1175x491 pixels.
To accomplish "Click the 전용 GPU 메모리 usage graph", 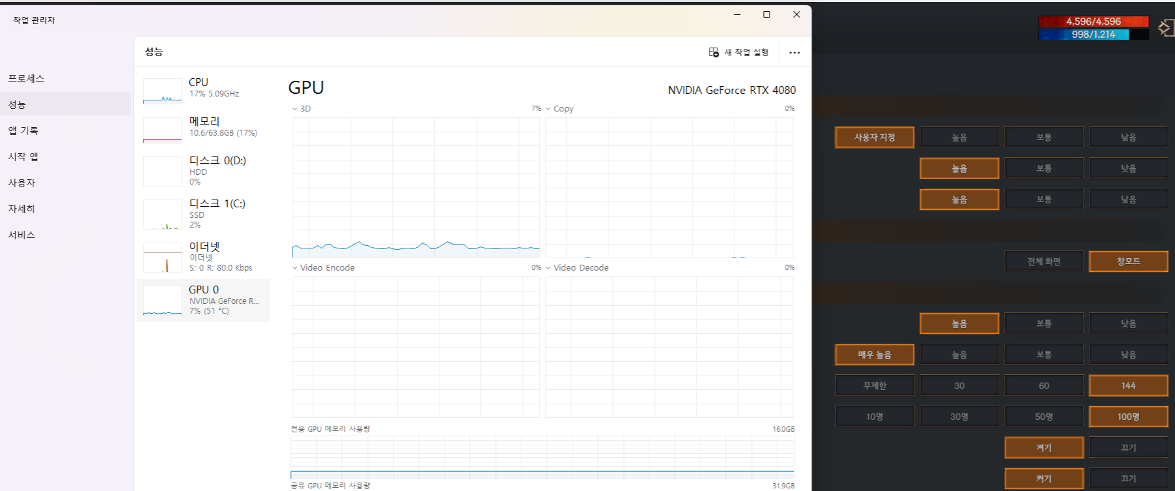I will 542,457.
